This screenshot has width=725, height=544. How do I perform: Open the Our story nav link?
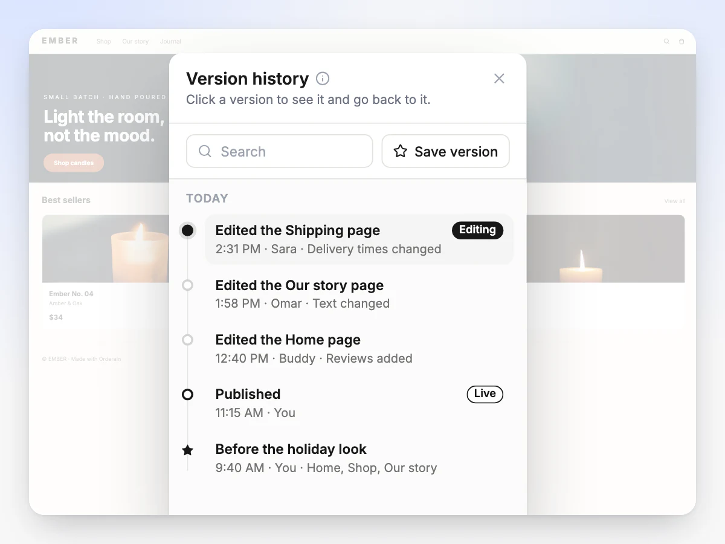pyautogui.click(x=135, y=42)
